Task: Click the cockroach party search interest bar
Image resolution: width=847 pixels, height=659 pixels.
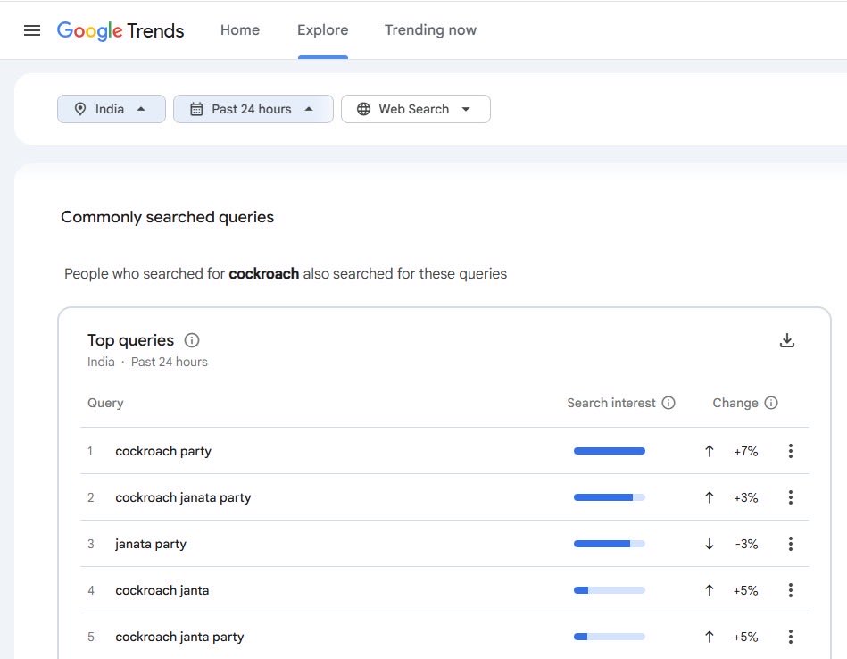Action: coord(610,451)
